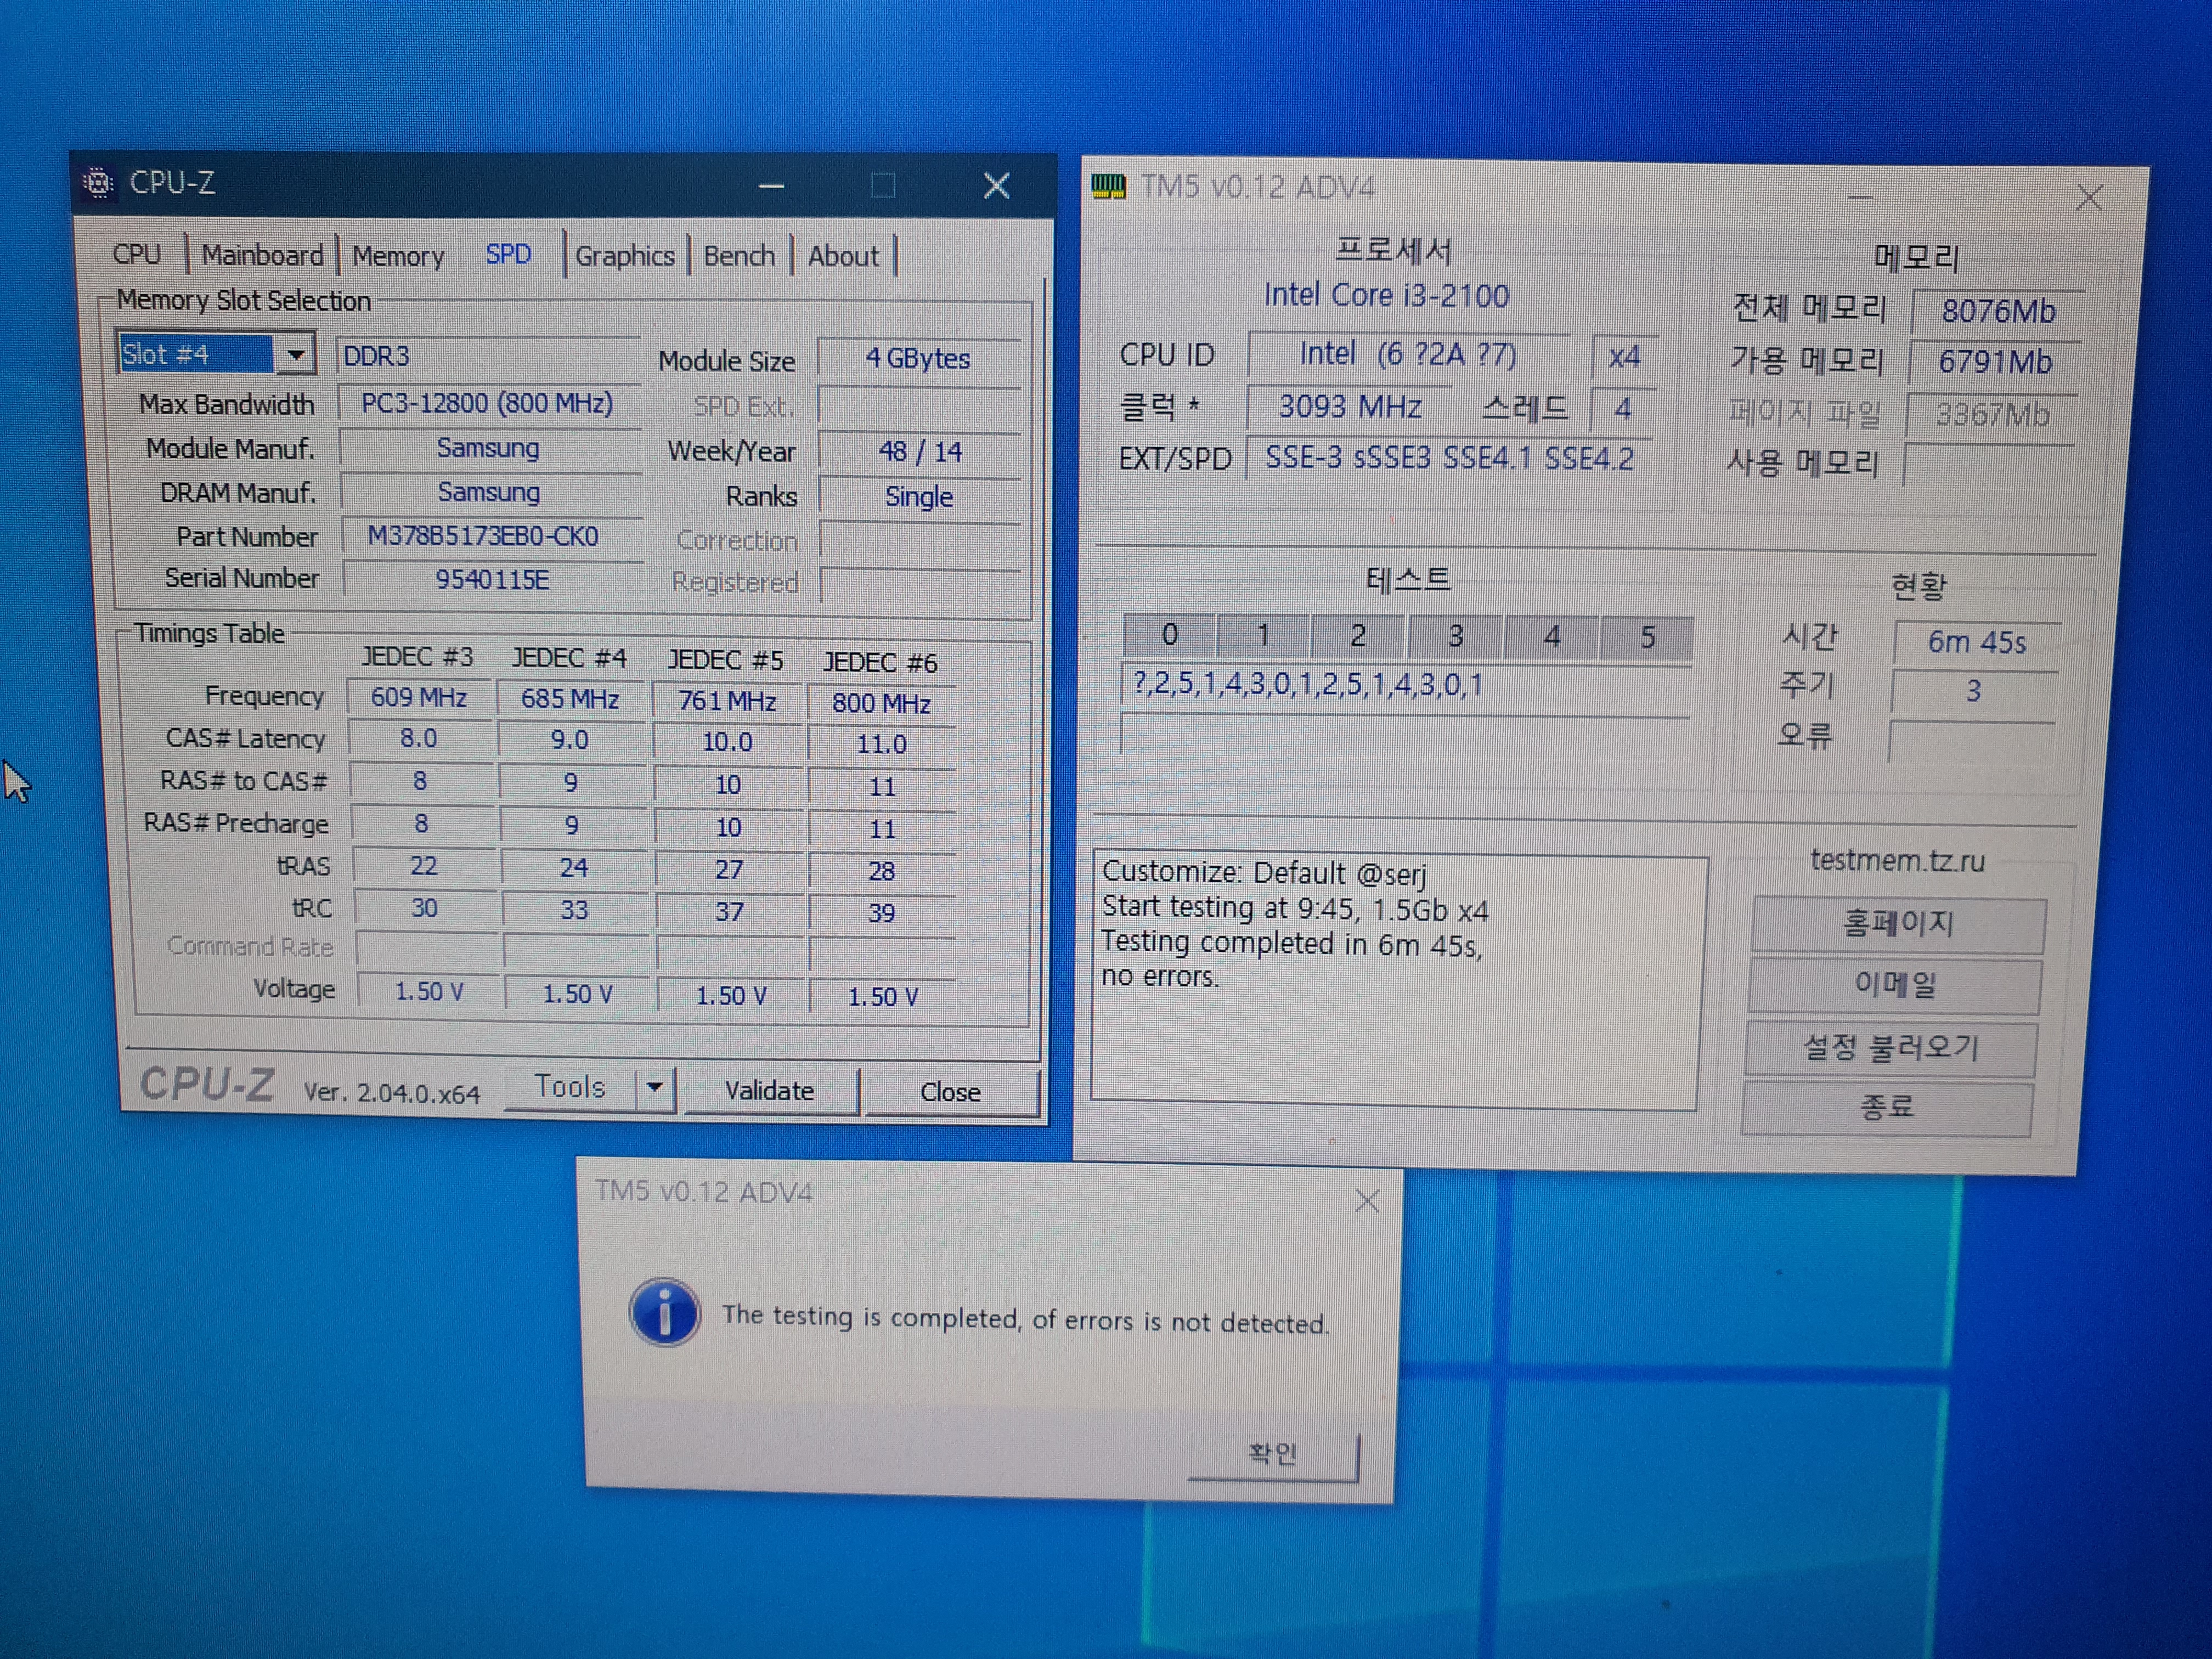
Task: Click the TM5 memory chip title icon
Action: coord(1108,186)
